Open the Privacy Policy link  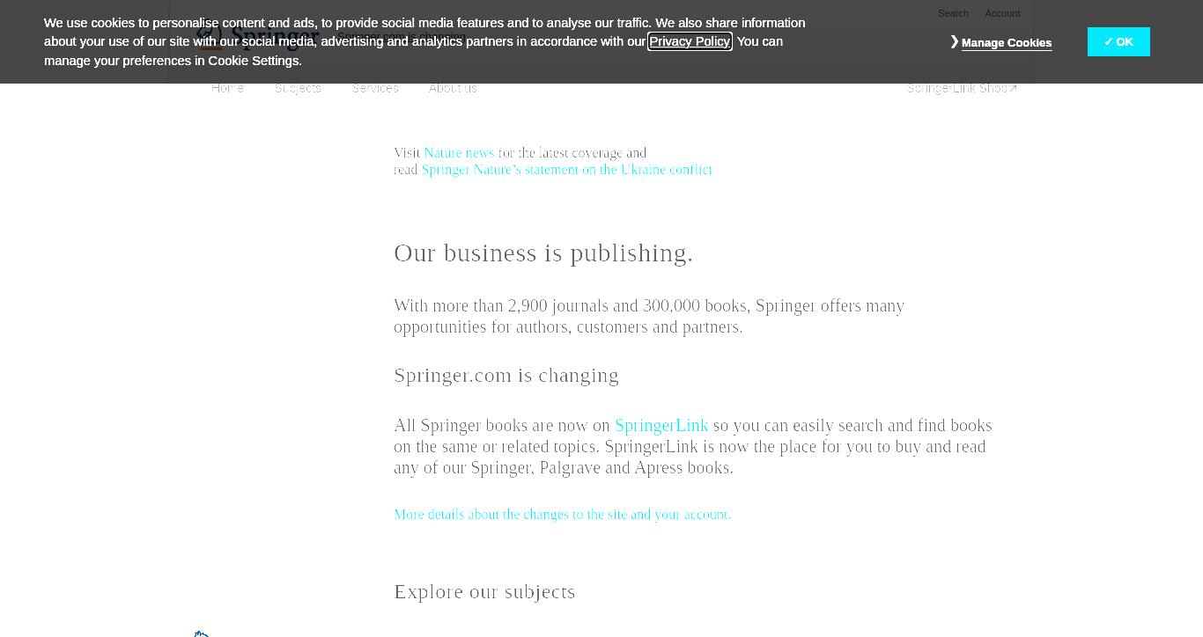click(690, 41)
